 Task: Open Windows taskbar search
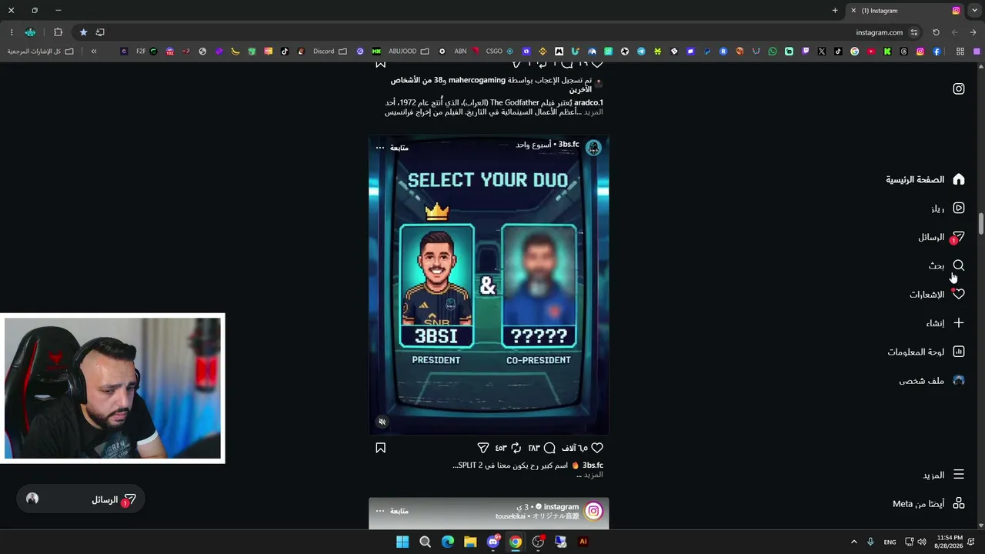pyautogui.click(x=425, y=542)
